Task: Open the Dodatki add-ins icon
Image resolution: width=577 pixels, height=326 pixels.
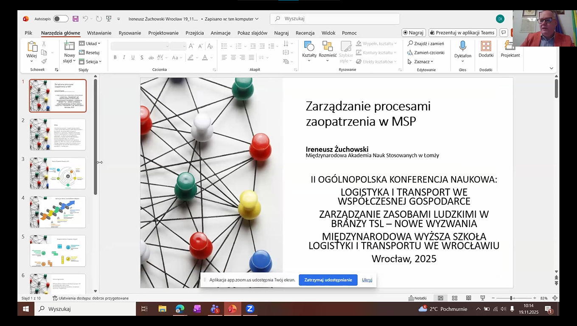Action: point(486,47)
